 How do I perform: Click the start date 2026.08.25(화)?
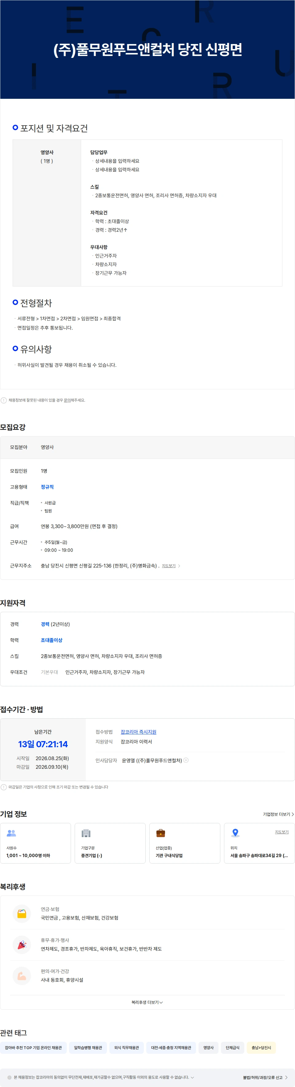pos(52,758)
